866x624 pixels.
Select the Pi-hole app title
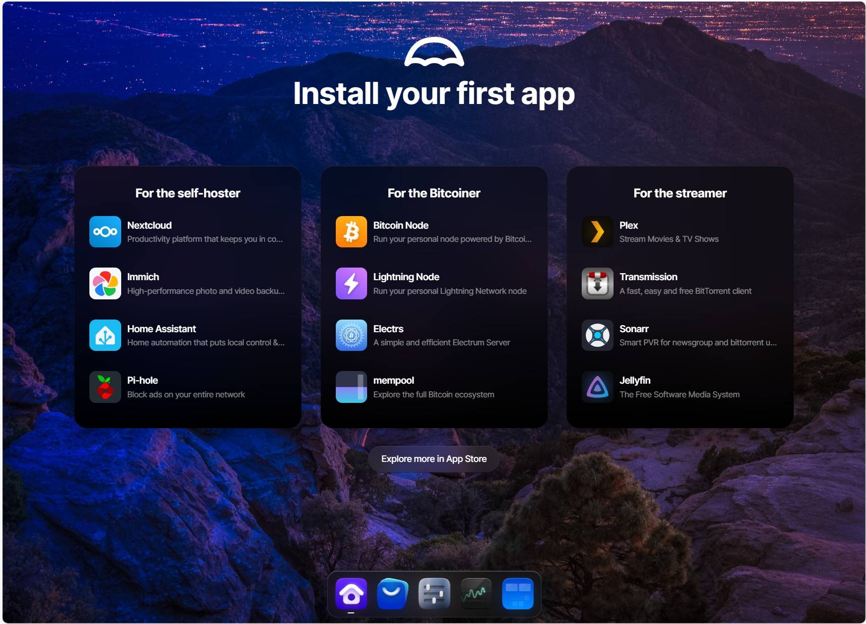pyautogui.click(x=142, y=380)
